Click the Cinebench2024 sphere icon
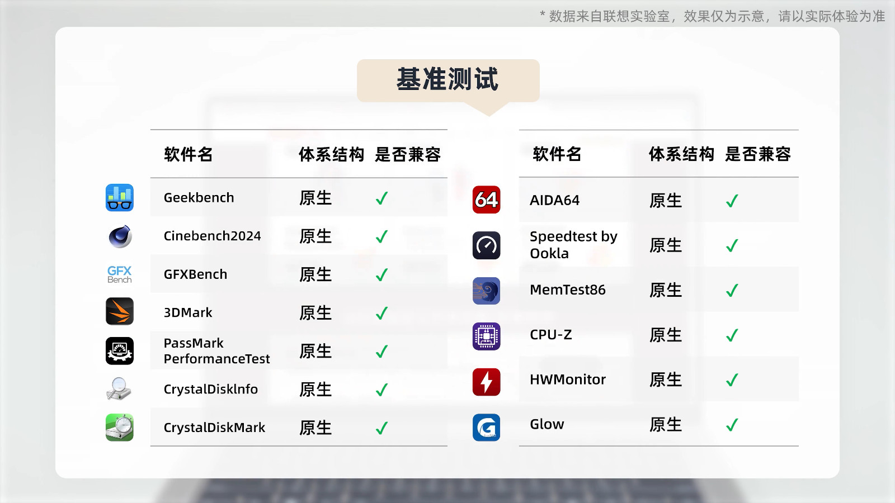The width and height of the screenshot is (895, 503). coord(120,236)
